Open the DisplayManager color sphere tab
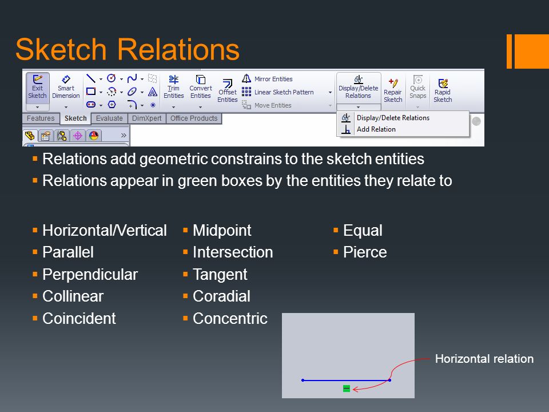The height and width of the screenshot is (412, 549). tap(93, 135)
